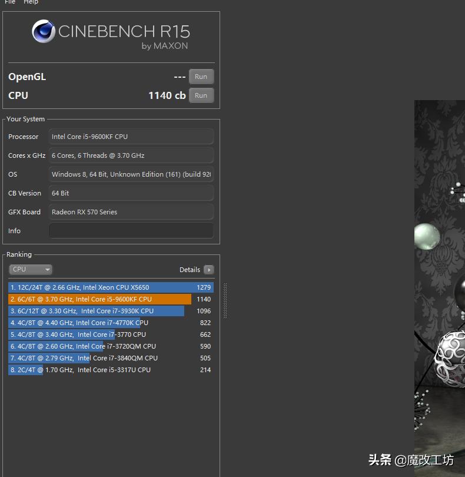Expand ranking Details with arrow button
The width and height of the screenshot is (465, 477).
(208, 270)
